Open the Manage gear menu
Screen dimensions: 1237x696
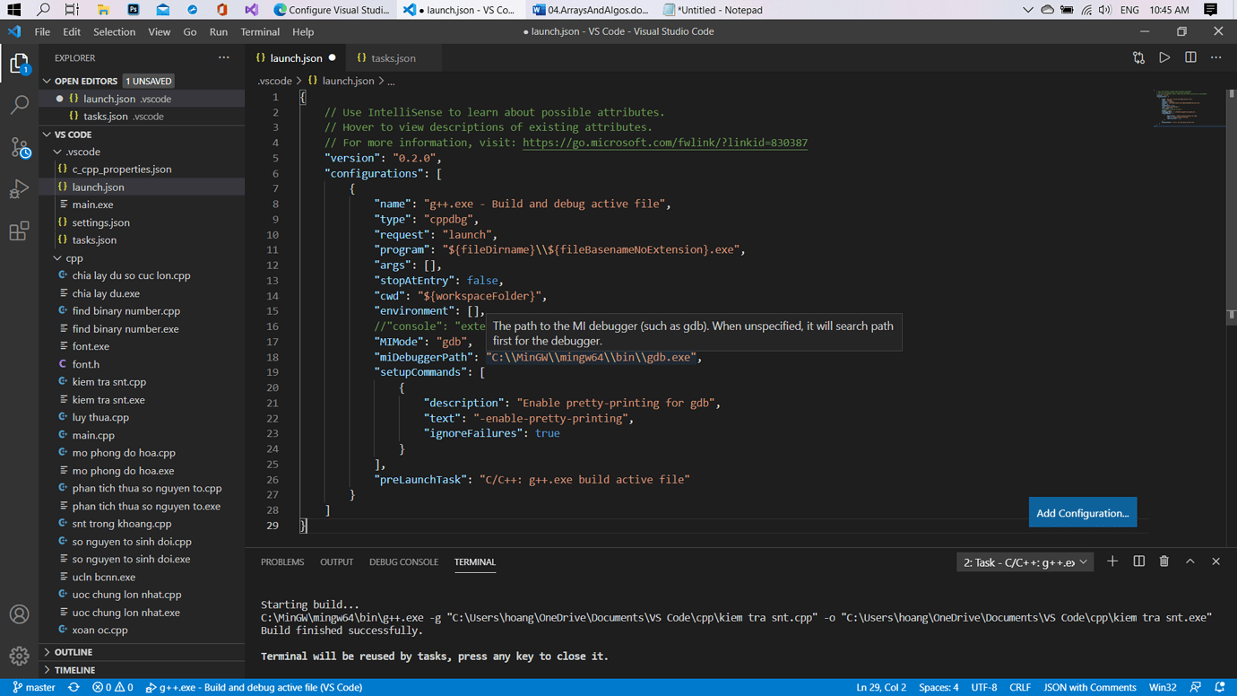[x=20, y=657]
